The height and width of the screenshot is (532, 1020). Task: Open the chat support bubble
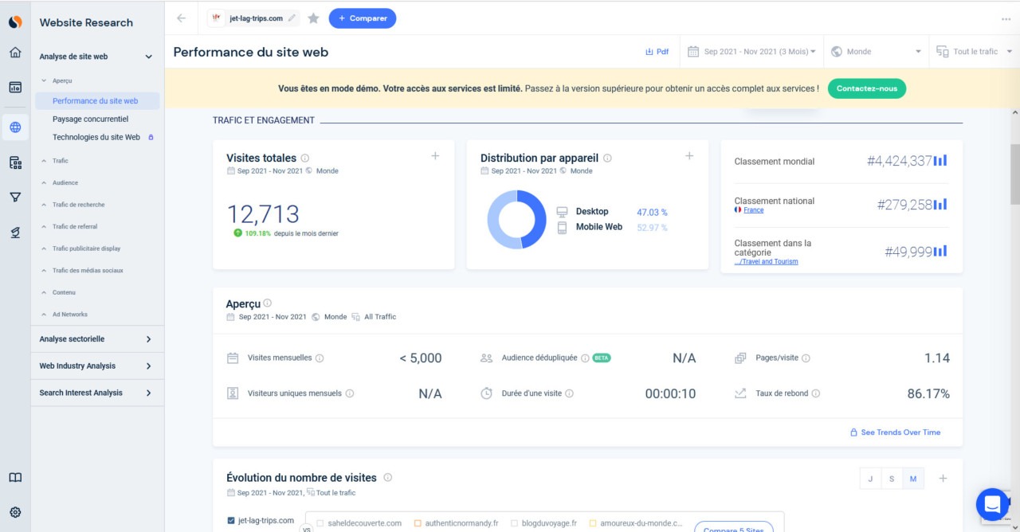click(993, 504)
